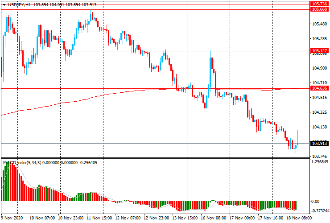Click the MACD scale value 1.256845
This screenshot has height=223, width=330.
coord(320,162)
